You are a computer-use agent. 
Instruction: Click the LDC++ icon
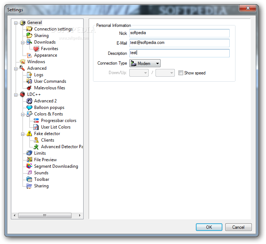click(23, 94)
